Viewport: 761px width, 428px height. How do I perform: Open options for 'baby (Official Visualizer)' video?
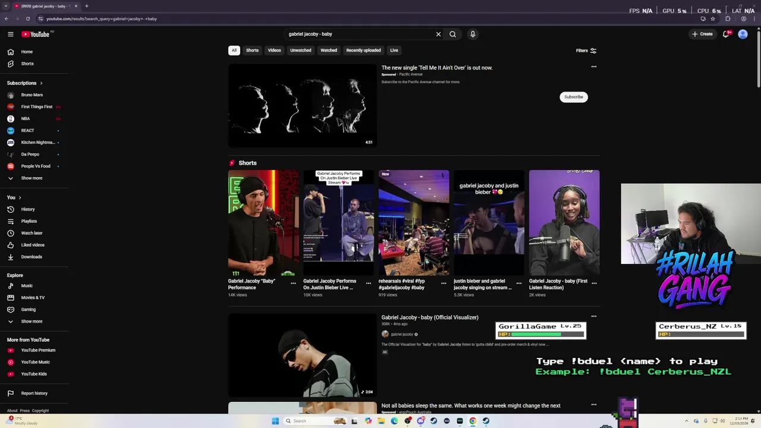(x=593, y=317)
